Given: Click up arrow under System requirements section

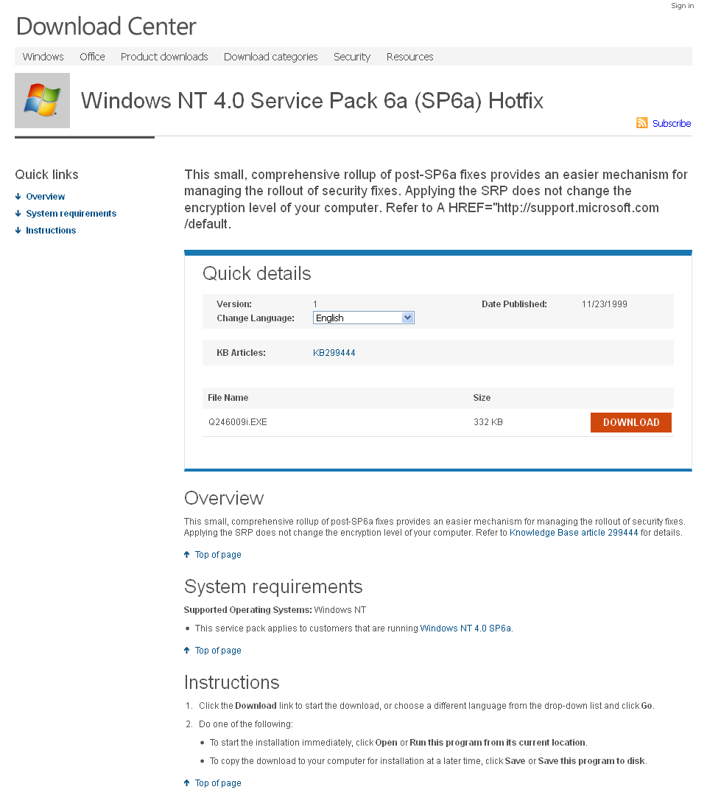Looking at the screenshot, I should [187, 651].
